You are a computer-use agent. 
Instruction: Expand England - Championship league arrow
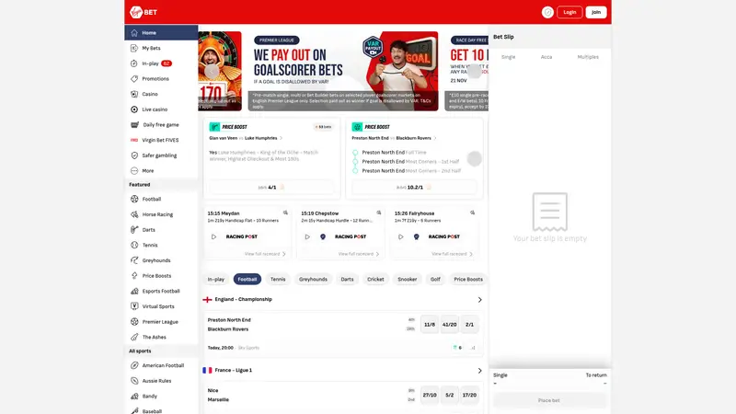(479, 300)
